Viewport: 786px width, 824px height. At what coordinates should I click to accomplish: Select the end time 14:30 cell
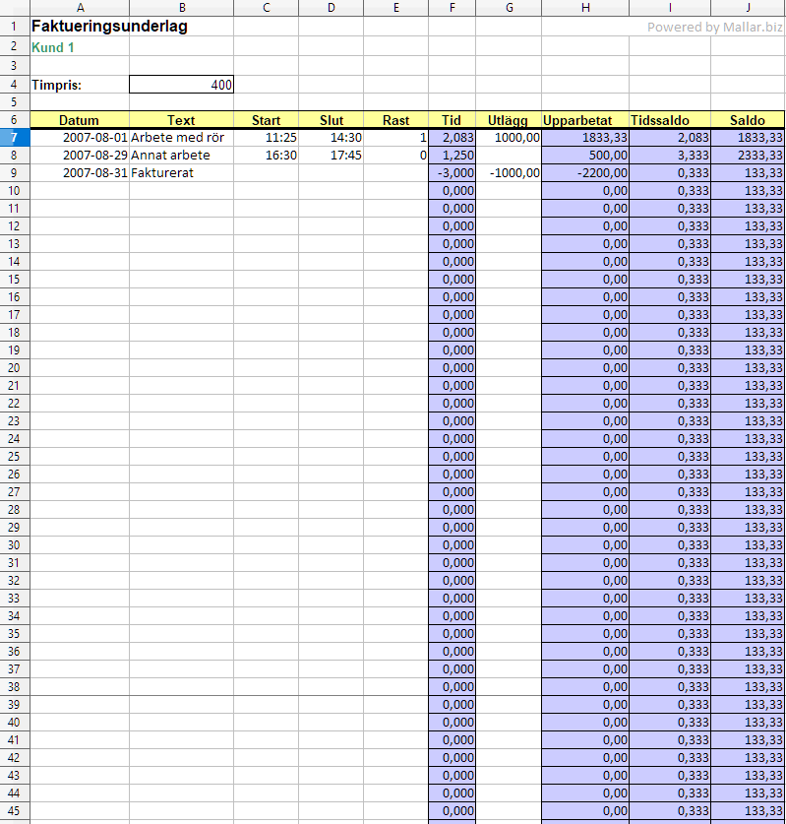[332, 138]
